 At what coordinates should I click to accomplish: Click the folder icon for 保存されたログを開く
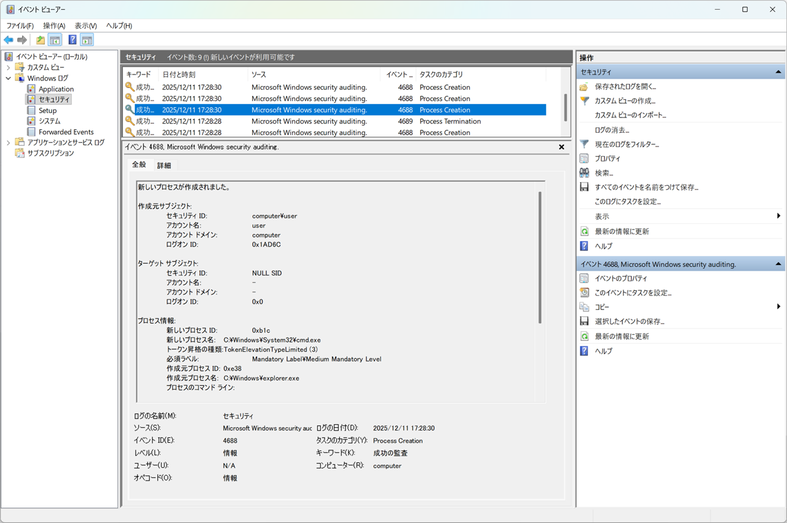pos(584,87)
